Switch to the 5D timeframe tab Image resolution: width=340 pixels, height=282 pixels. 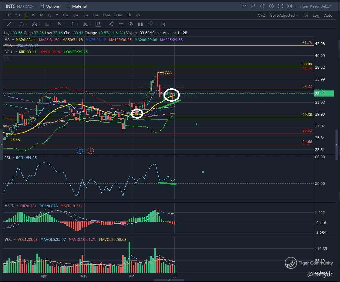click(x=17, y=15)
